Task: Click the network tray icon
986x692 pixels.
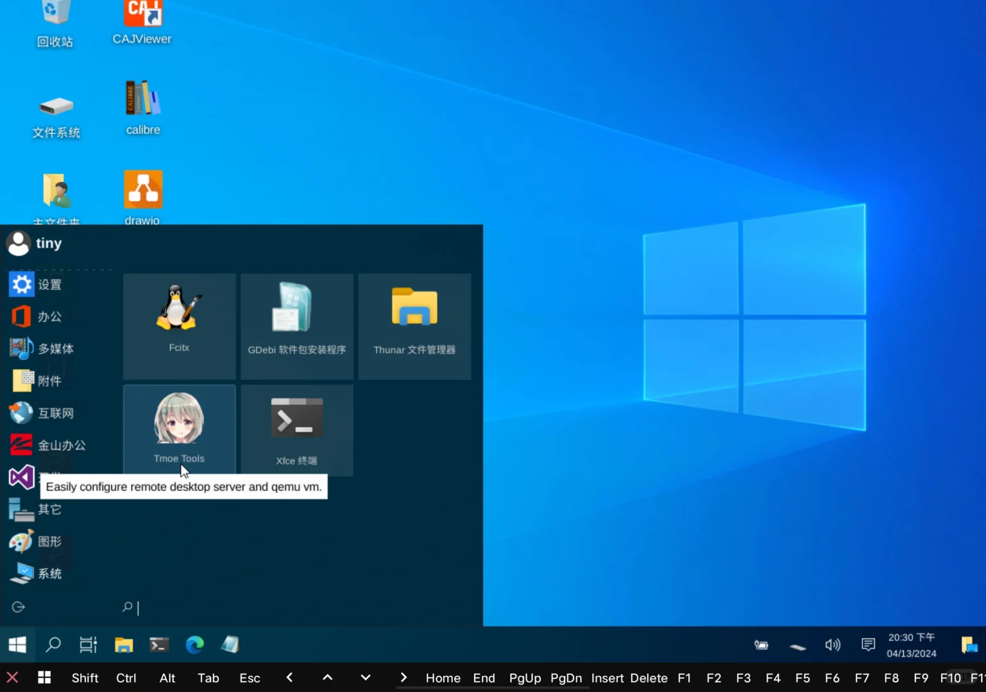Action: click(797, 647)
